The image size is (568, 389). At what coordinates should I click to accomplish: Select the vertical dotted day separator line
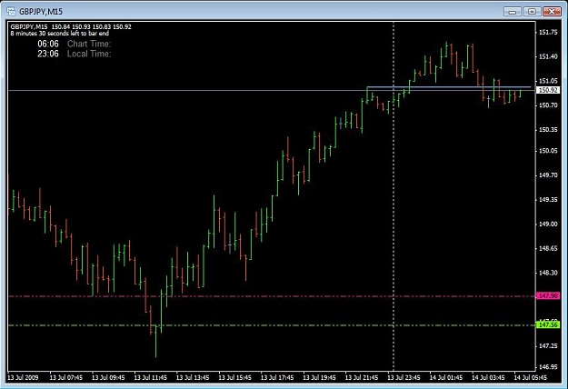[x=394, y=195]
